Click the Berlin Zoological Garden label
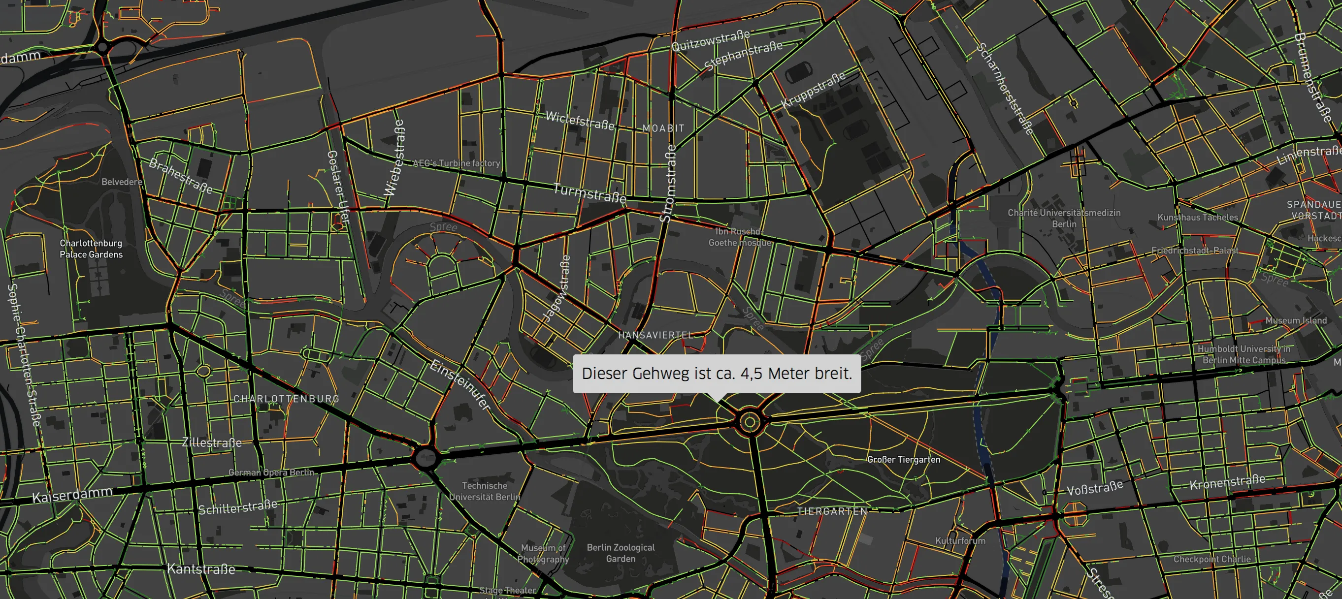The height and width of the screenshot is (599, 1342). click(621, 553)
